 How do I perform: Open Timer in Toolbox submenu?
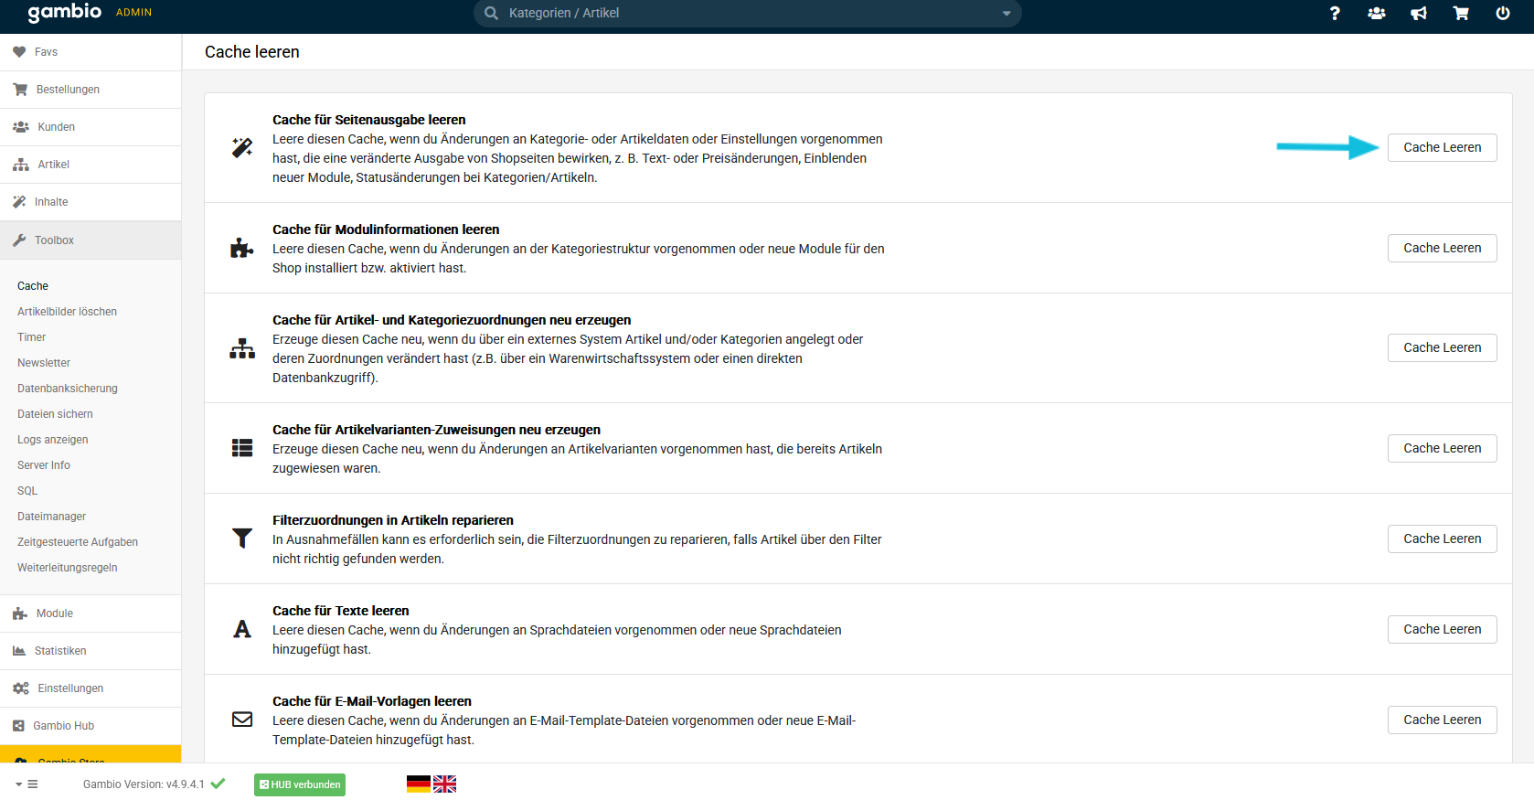click(31, 337)
